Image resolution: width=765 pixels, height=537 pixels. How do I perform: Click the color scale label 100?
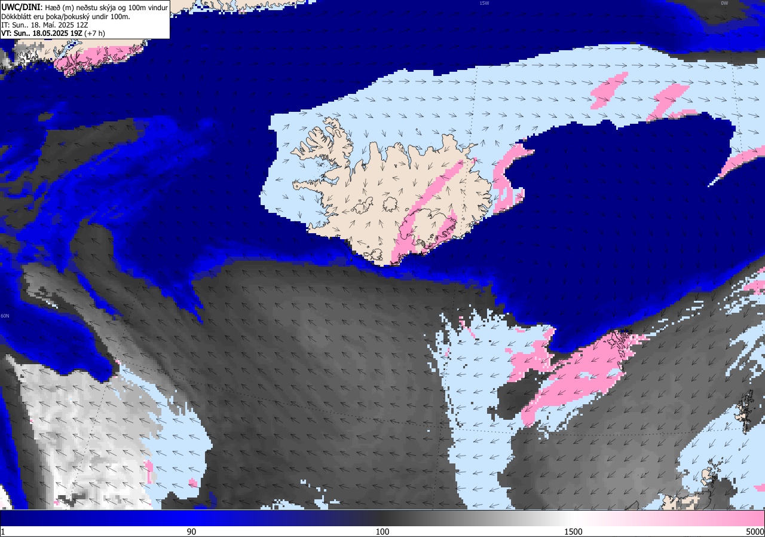[x=382, y=532]
